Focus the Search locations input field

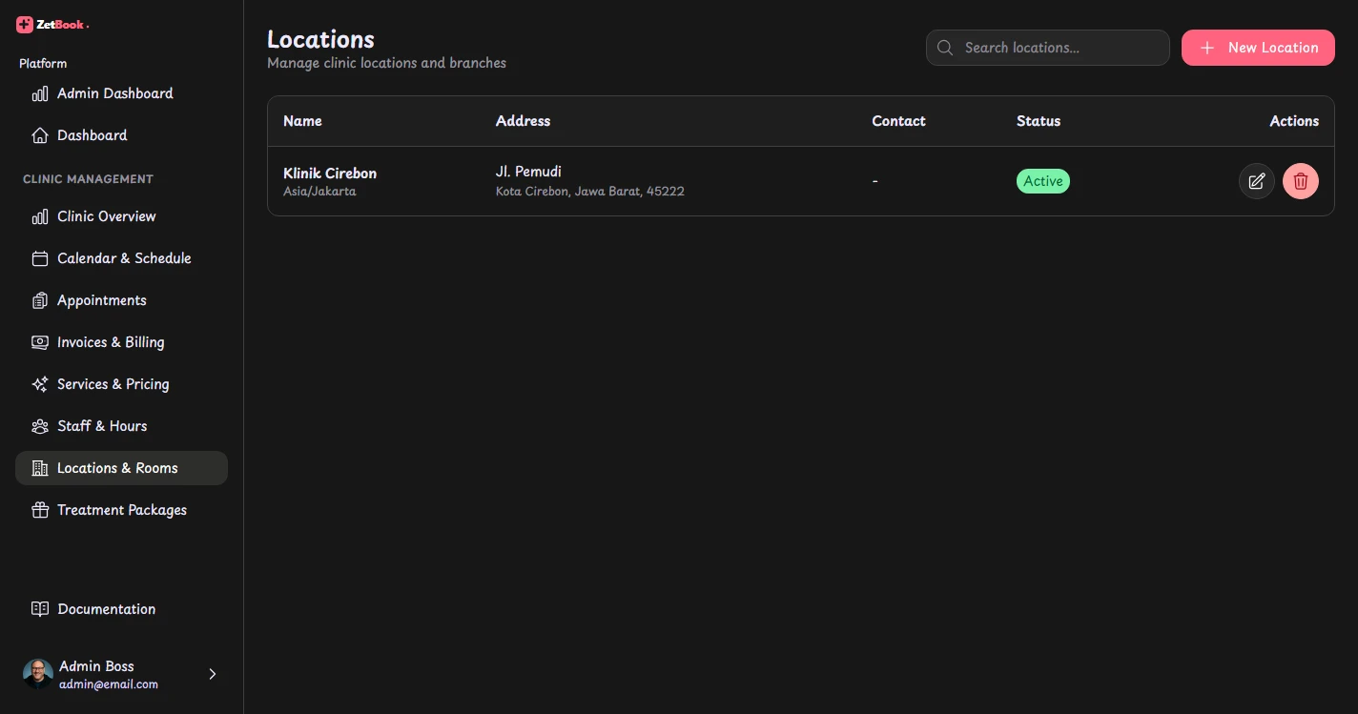click(1047, 48)
